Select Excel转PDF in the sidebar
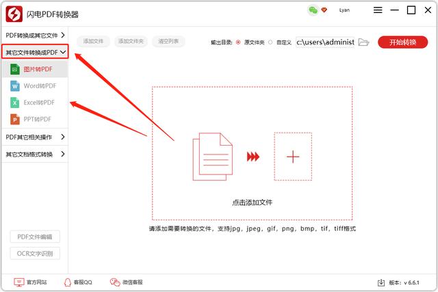This screenshot has height=292, width=438. point(40,103)
